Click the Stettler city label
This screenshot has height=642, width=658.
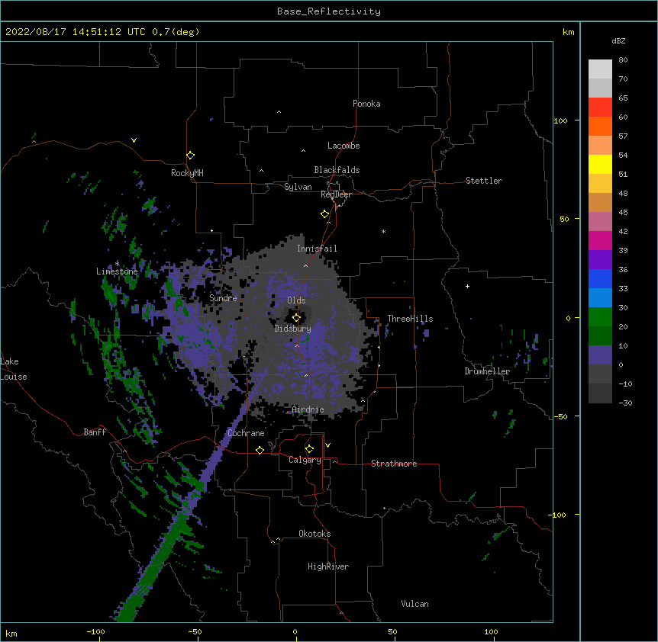484,181
